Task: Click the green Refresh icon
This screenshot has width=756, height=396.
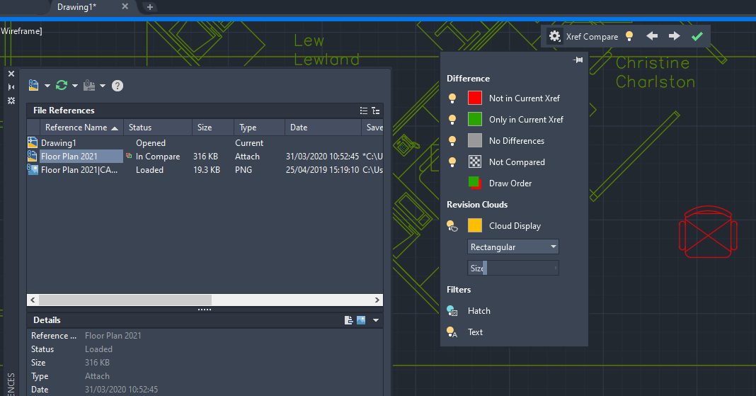Action: (x=62, y=86)
